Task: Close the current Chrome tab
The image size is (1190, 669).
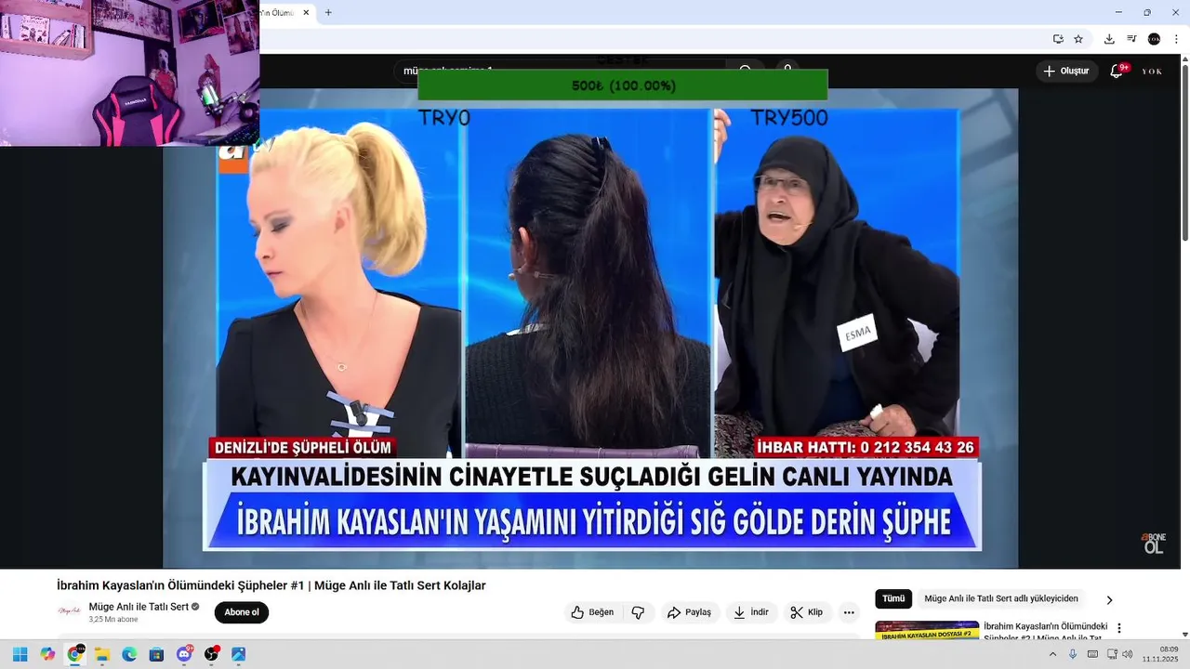Action: point(306,13)
